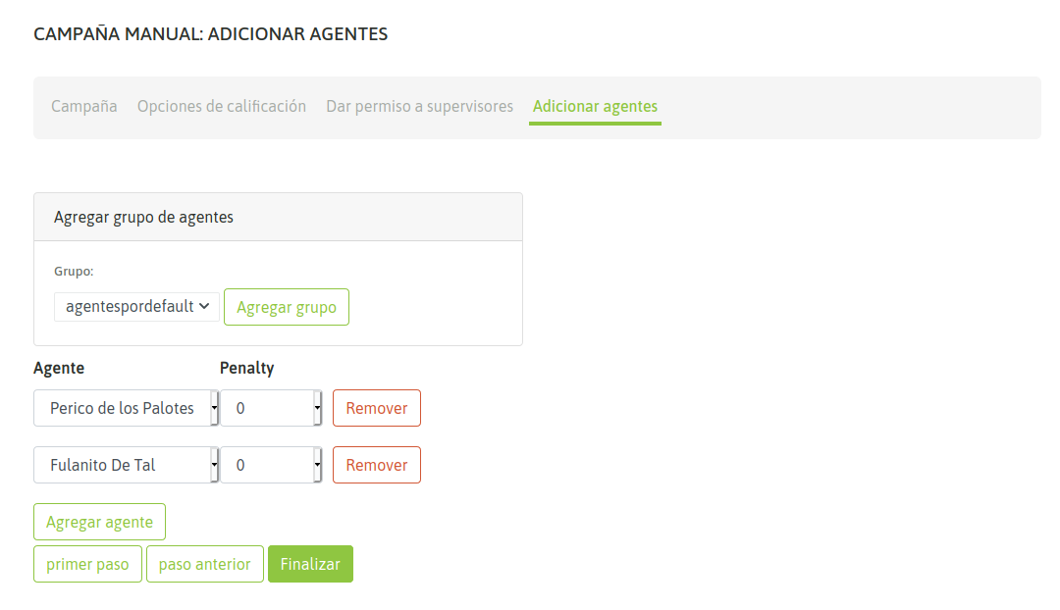Viewport: 1060px width, 610px height.
Task: Go back with paso anterior
Action: pyautogui.click(x=205, y=564)
